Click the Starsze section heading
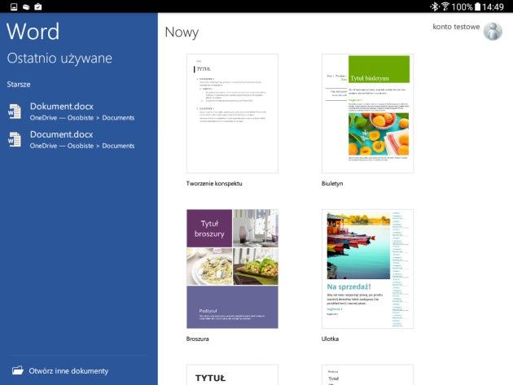513x385 pixels. (19, 85)
